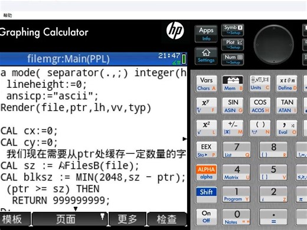Tap the parentheses key
Screen dimensions: 307x230
(x=260, y=128)
